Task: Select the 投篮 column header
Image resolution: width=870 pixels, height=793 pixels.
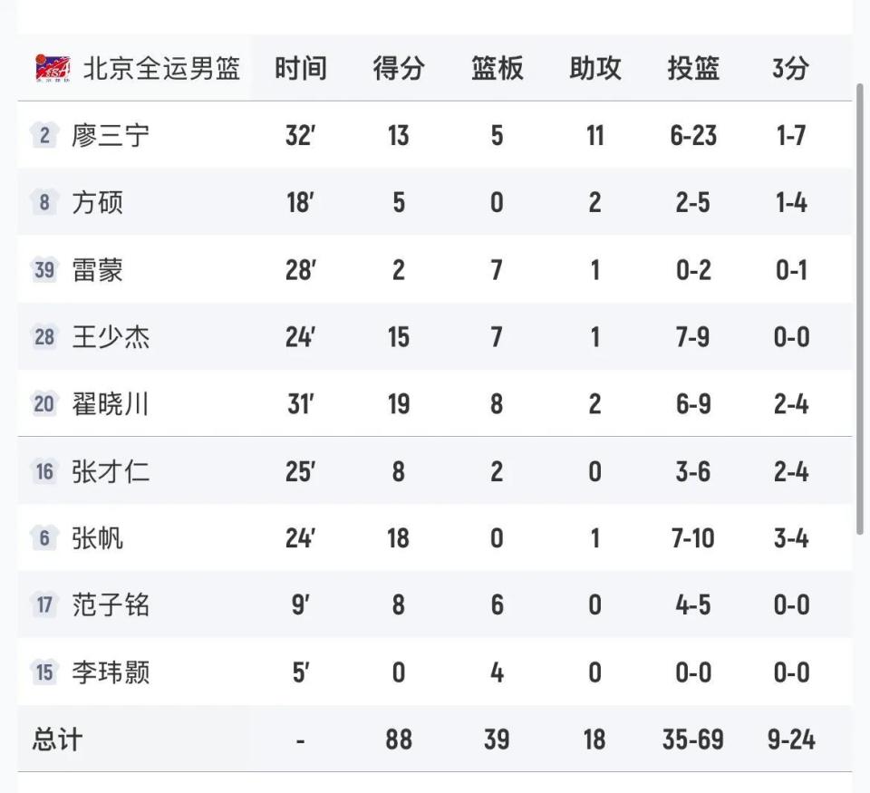Action: tap(693, 67)
